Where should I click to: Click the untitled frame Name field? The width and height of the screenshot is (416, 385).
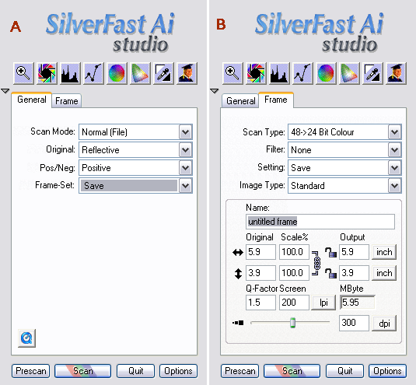pos(320,222)
